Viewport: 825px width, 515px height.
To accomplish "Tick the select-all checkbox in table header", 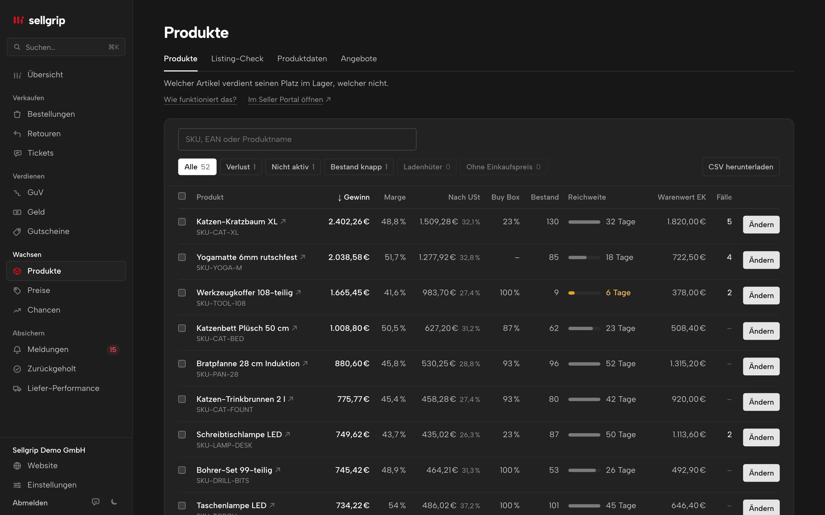I will coord(182,196).
